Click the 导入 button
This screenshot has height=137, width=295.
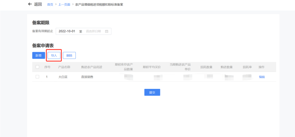[54, 55]
